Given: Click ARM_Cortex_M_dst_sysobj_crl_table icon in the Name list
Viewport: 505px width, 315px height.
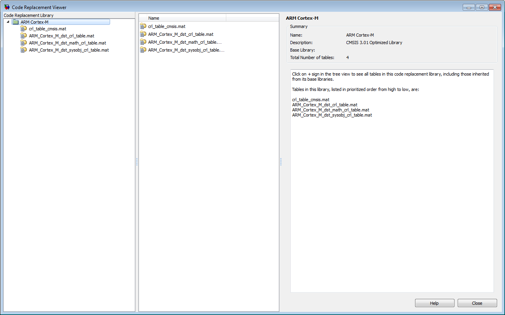Looking at the screenshot, I should pos(143,50).
